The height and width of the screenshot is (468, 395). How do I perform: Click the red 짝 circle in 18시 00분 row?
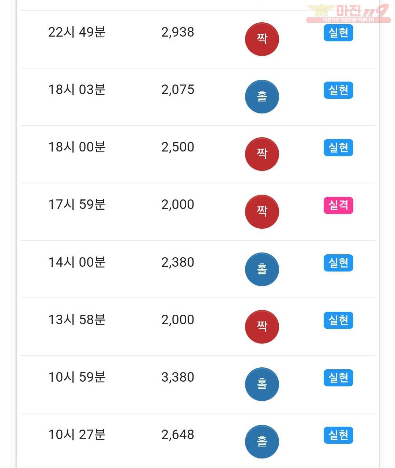coord(262,154)
